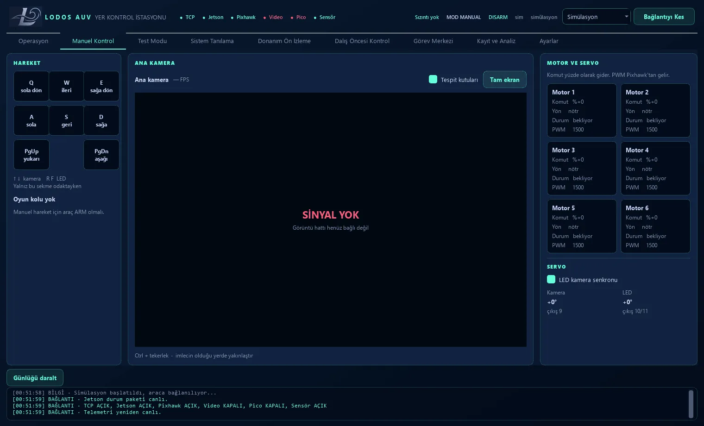Image resolution: width=704 pixels, height=426 pixels.
Task: Toggle the Tespit kutuları checkbox
Action: (433, 79)
